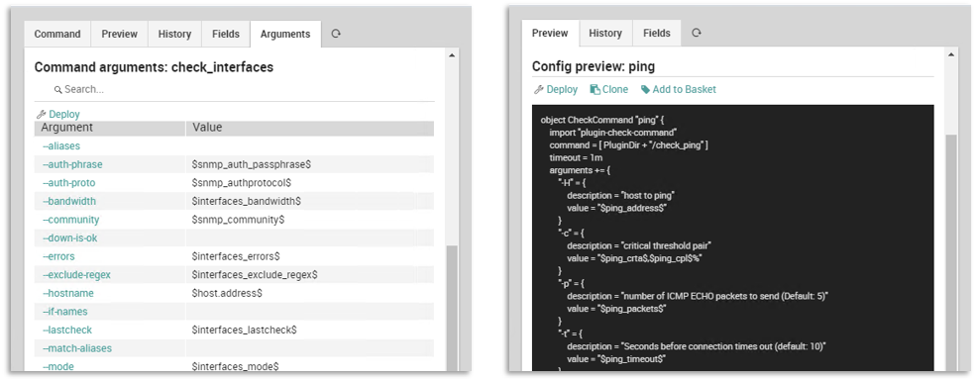Viewport: 976px width, 379px height.
Task: Open the --aliases argument
Action: (x=61, y=146)
